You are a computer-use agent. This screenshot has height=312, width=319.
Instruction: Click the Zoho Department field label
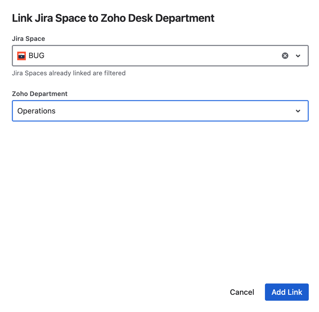click(40, 94)
